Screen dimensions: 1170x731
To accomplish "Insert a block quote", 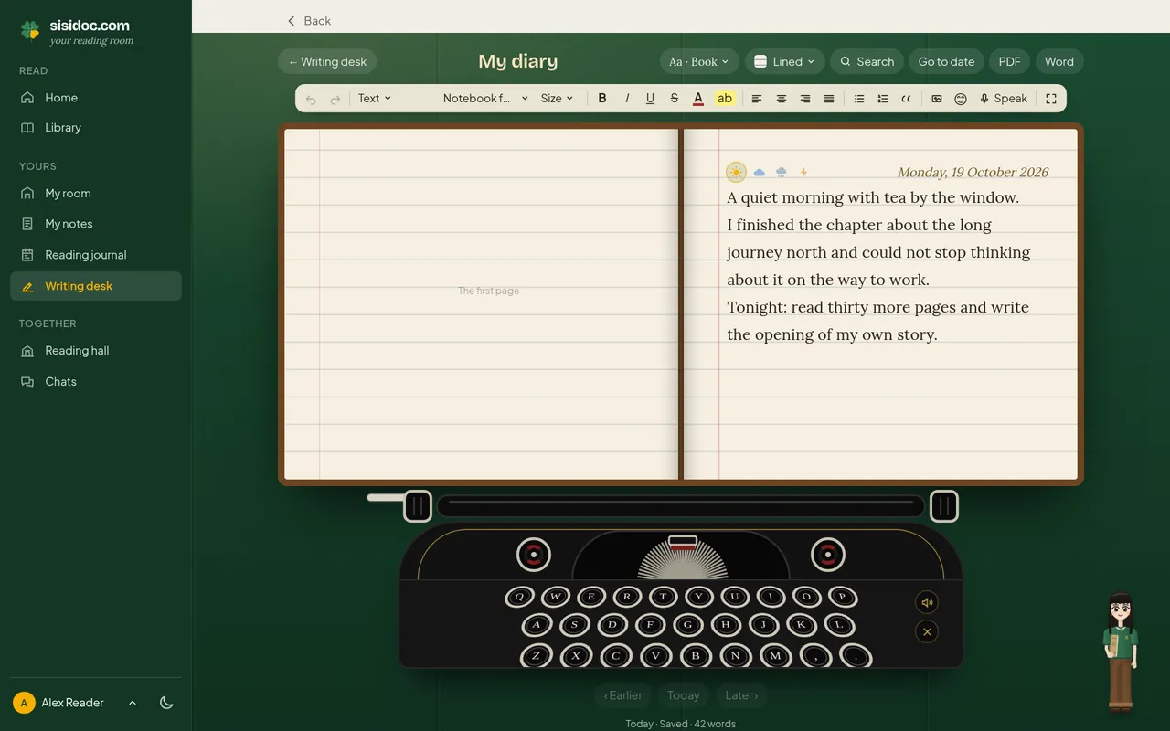I will click(x=906, y=99).
